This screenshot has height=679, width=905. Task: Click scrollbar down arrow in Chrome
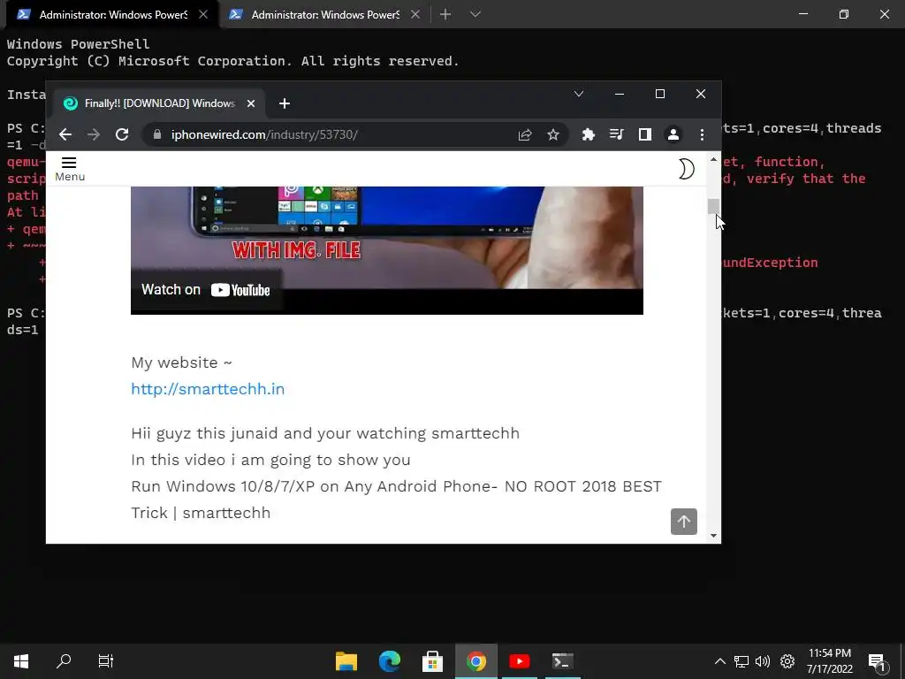click(713, 536)
